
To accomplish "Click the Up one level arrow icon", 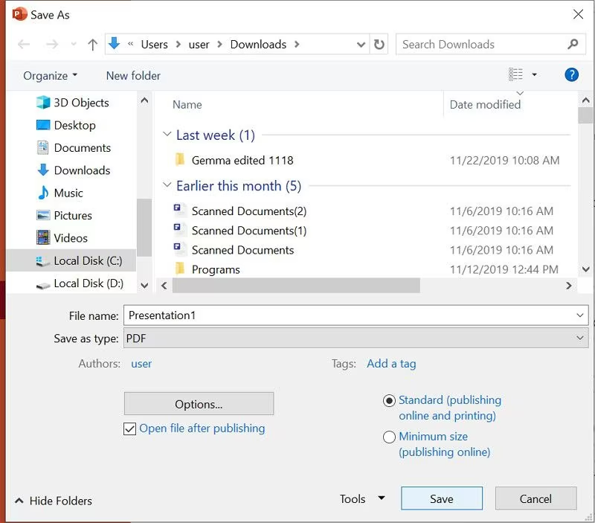I will click(92, 45).
